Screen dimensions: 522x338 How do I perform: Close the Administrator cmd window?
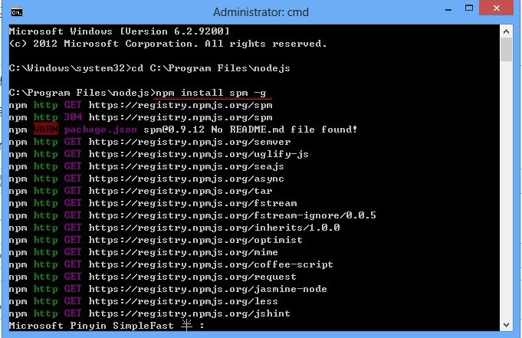(497, 8)
